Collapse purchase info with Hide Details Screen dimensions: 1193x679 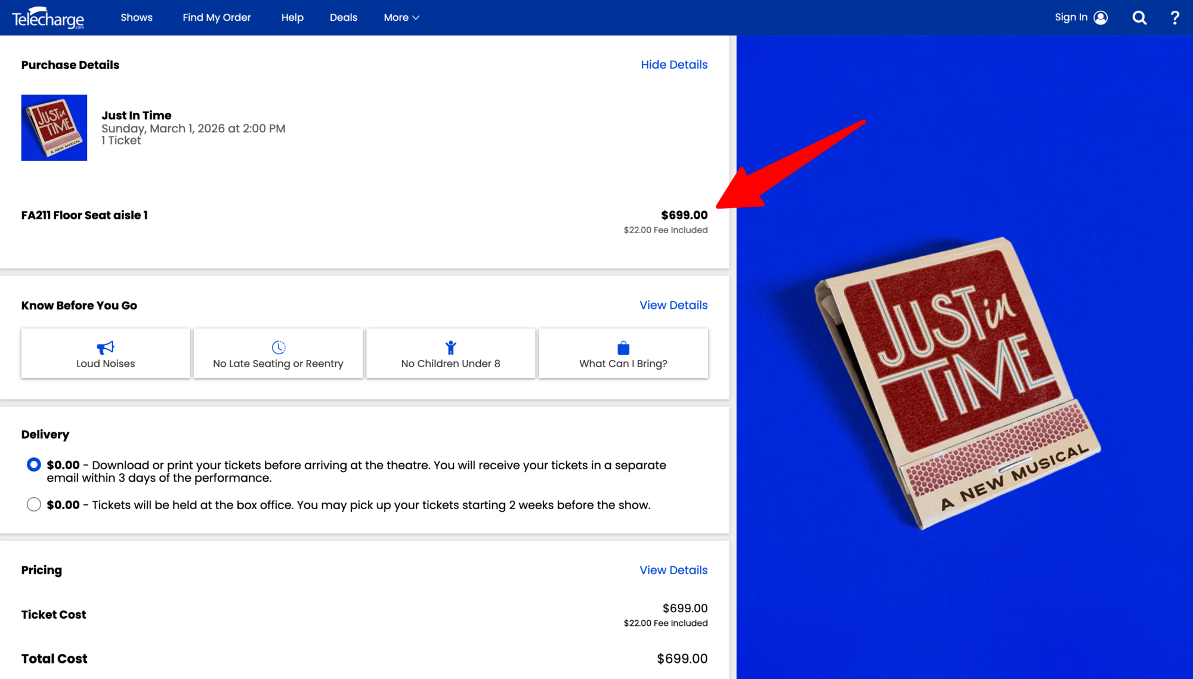click(x=674, y=64)
